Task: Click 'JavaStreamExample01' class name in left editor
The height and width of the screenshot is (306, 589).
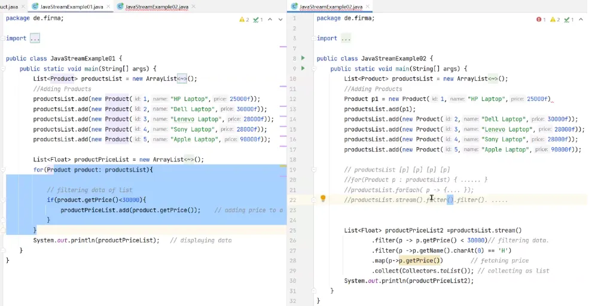Action: [83, 59]
